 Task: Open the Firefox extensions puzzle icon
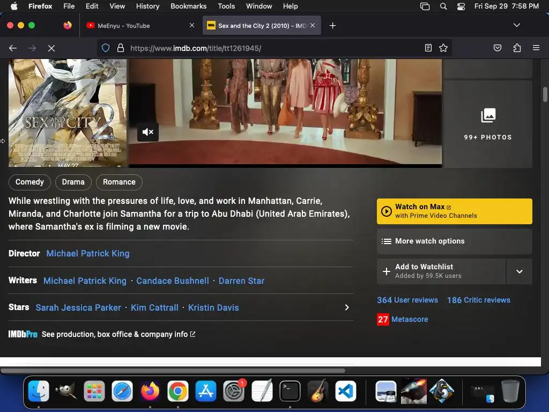pos(517,48)
